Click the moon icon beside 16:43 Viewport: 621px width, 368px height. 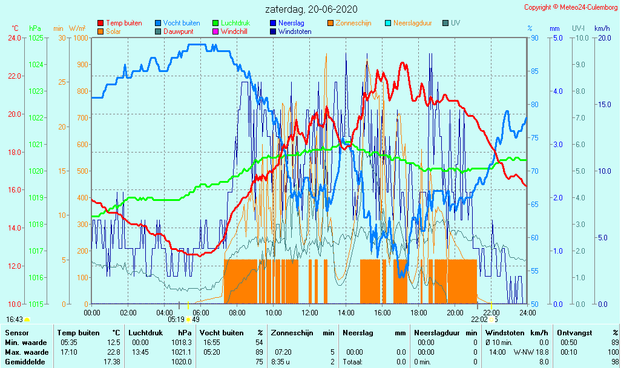tap(27, 319)
